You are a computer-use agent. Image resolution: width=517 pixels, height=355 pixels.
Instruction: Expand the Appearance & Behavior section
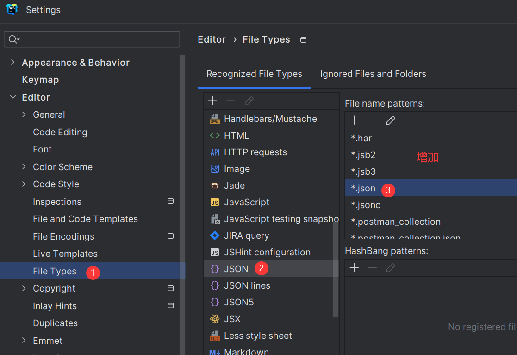tap(12, 63)
